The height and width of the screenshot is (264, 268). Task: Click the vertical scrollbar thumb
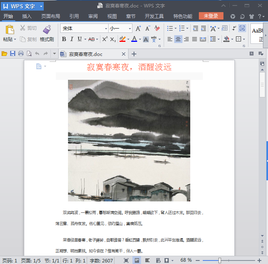point(262,84)
